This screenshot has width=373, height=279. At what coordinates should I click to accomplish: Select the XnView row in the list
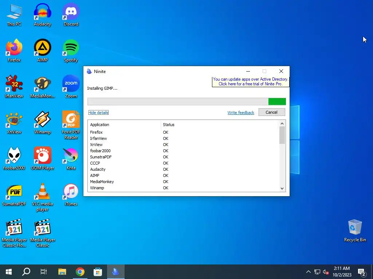(x=183, y=145)
